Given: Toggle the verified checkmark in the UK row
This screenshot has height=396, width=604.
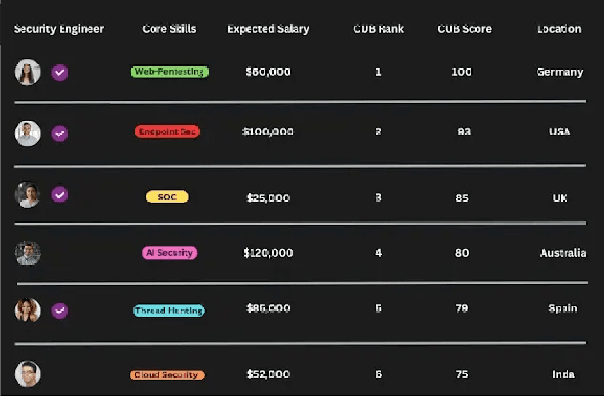Looking at the screenshot, I should pos(60,195).
